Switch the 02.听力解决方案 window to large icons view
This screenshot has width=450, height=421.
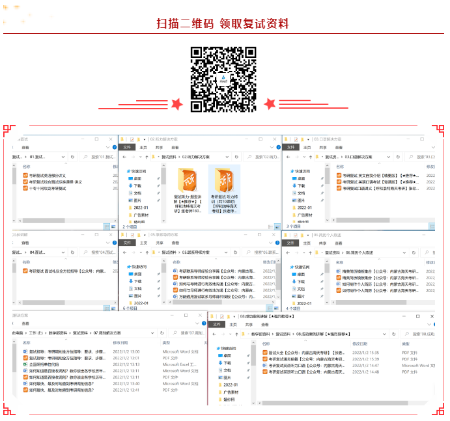pos(277,227)
